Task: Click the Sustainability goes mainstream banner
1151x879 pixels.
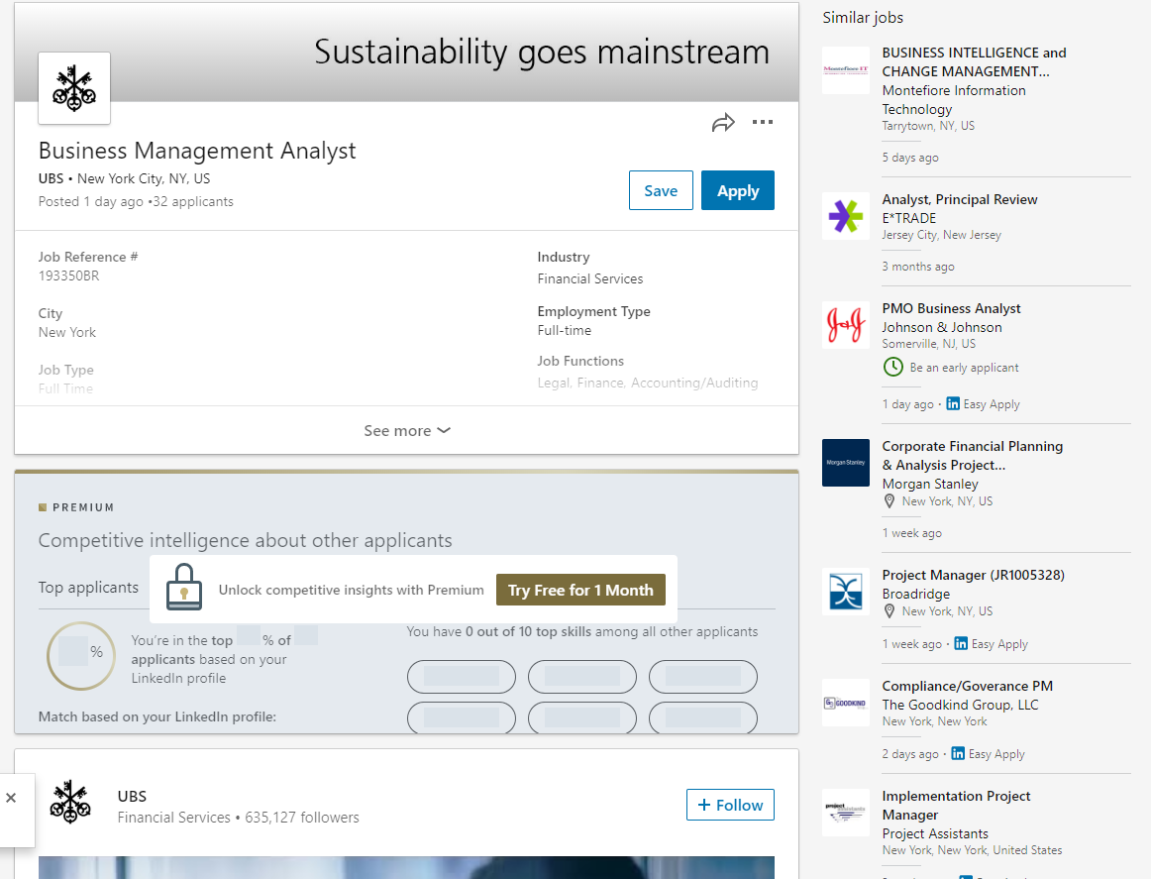Action: point(541,52)
